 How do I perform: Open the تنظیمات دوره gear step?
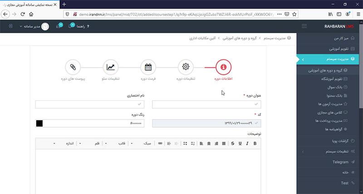pos(186,67)
